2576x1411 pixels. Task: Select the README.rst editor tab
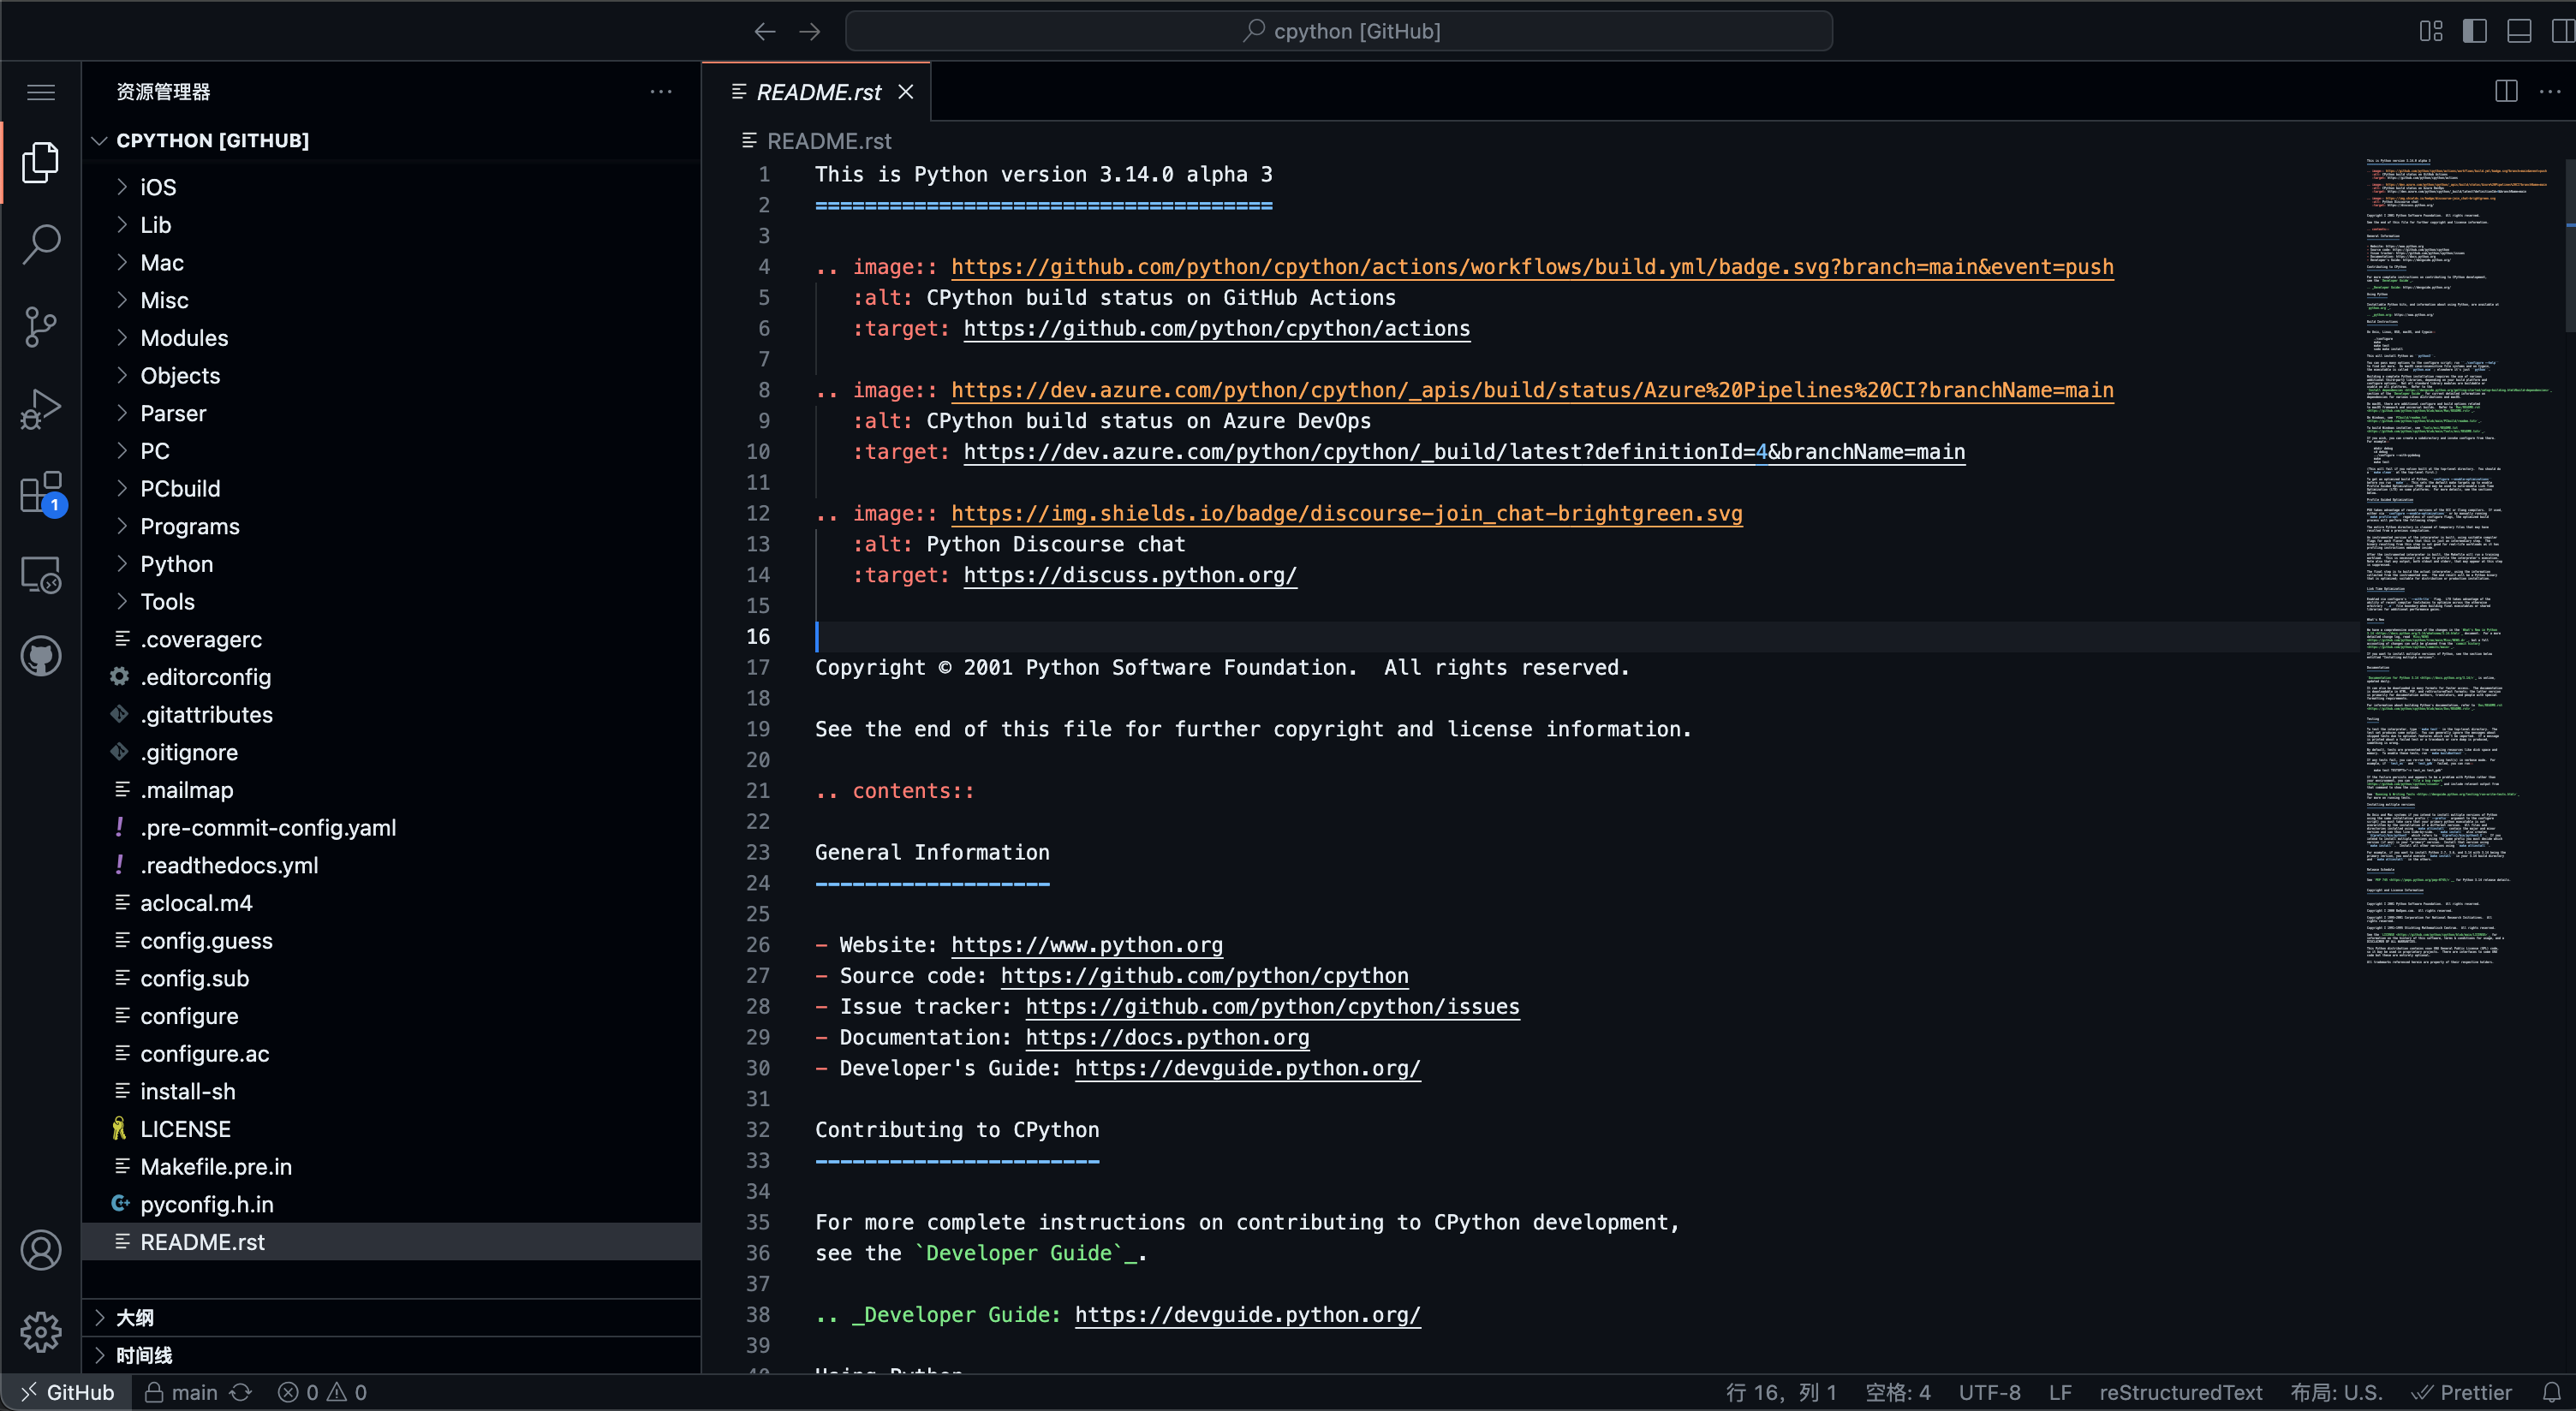coord(818,92)
